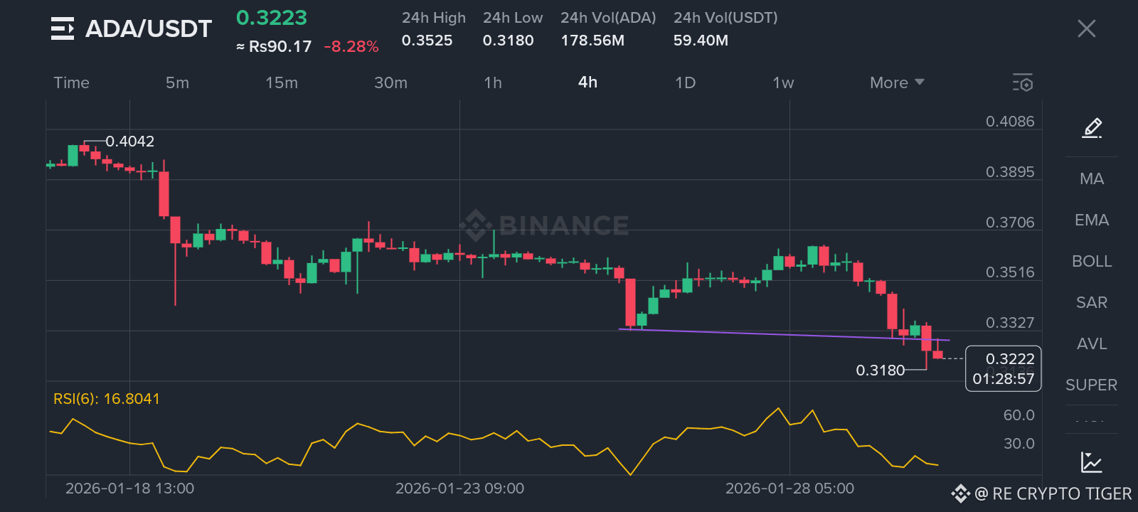1138x512 pixels.
Task: Enable the AVL indicator
Action: click(1092, 344)
